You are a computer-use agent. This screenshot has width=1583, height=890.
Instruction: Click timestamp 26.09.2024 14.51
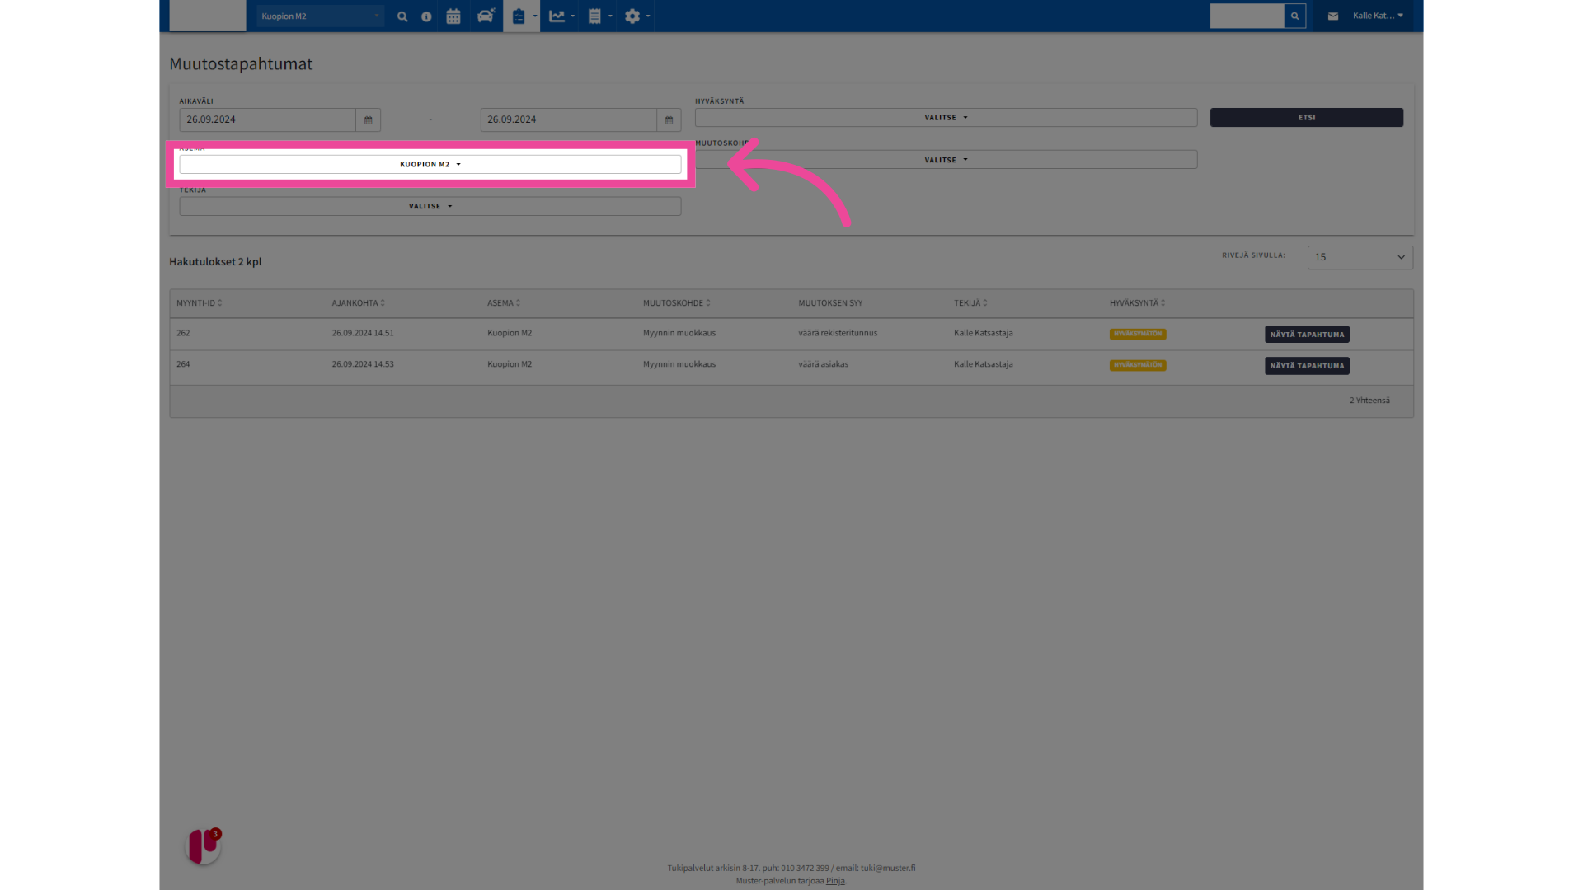(363, 333)
